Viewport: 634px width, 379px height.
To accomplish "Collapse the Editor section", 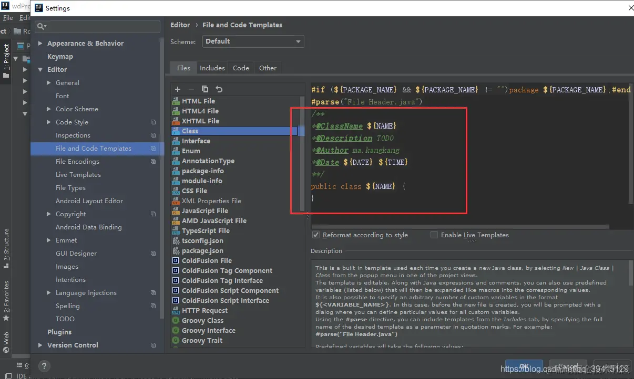I will (x=40, y=70).
